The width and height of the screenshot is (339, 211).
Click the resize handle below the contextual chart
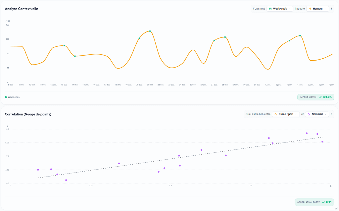pyautogui.click(x=336, y=103)
